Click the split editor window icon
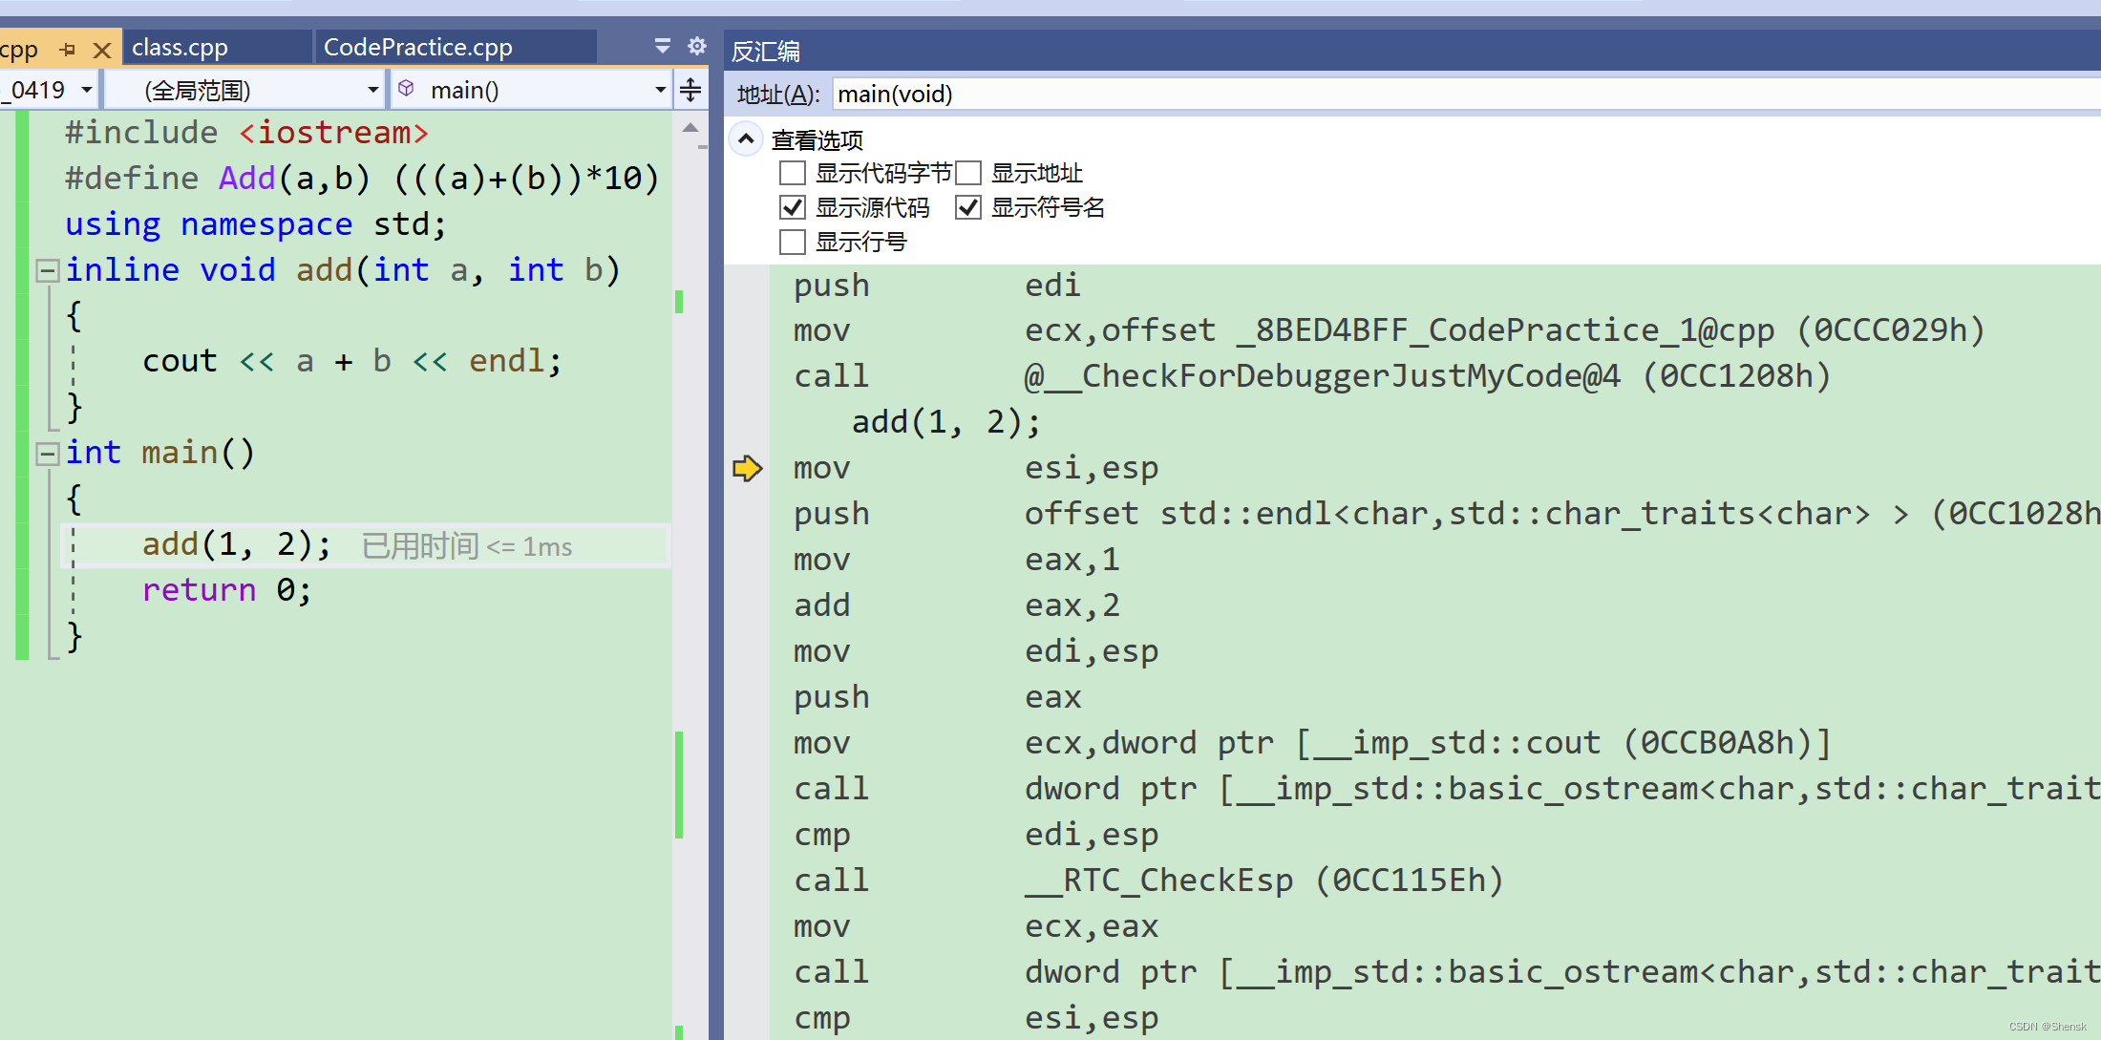This screenshot has width=2101, height=1040. click(690, 91)
